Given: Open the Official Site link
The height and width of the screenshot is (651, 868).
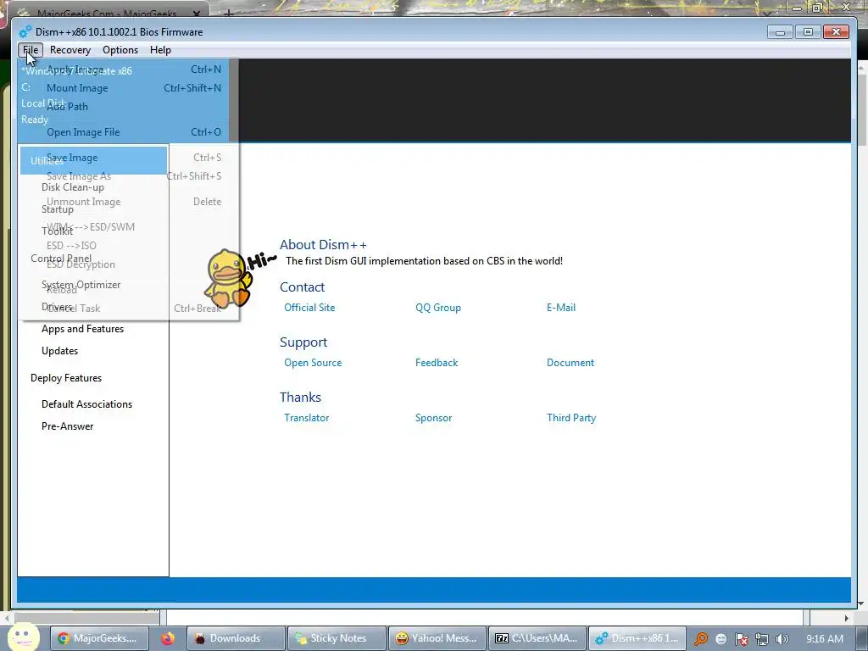Looking at the screenshot, I should click(309, 308).
